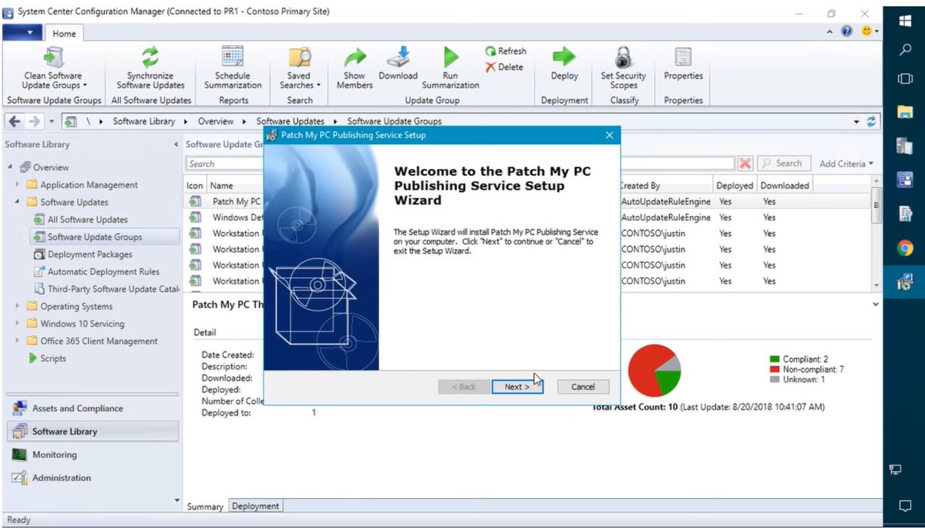Switch to the Summary tab
The height and width of the screenshot is (528, 925).
click(205, 506)
